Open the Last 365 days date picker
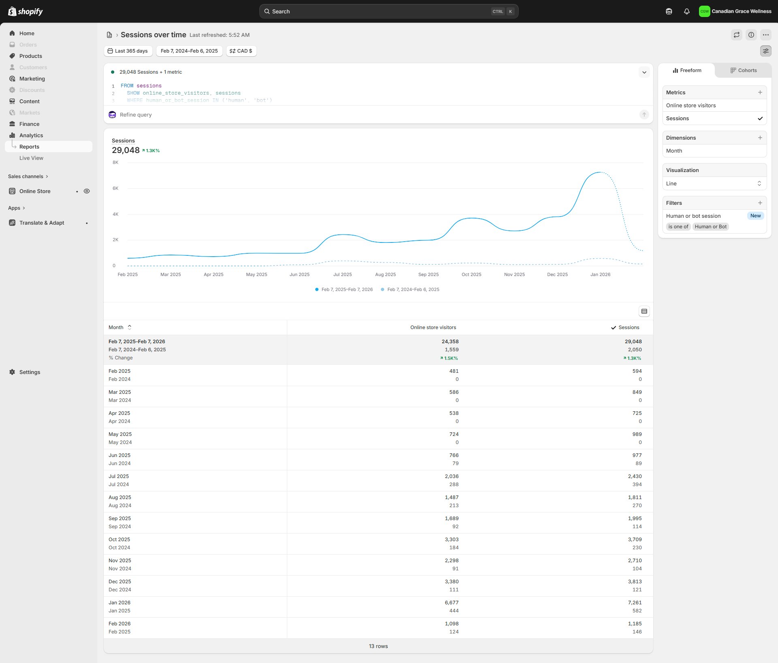The height and width of the screenshot is (663, 778). (128, 51)
